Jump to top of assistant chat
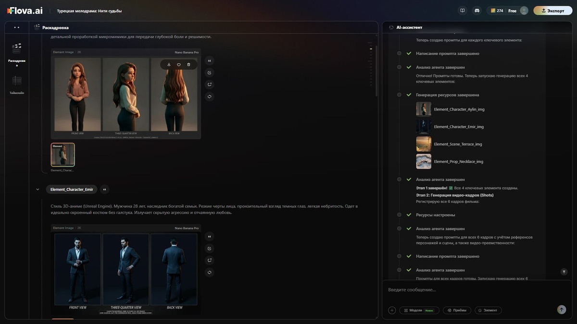 (564, 272)
